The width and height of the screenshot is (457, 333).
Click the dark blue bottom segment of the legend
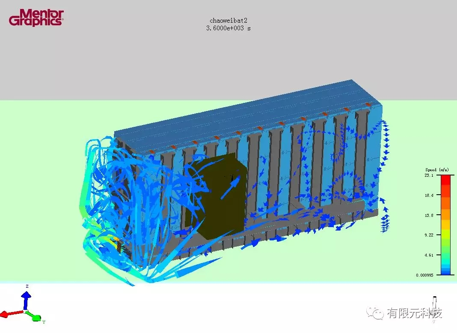445,272
